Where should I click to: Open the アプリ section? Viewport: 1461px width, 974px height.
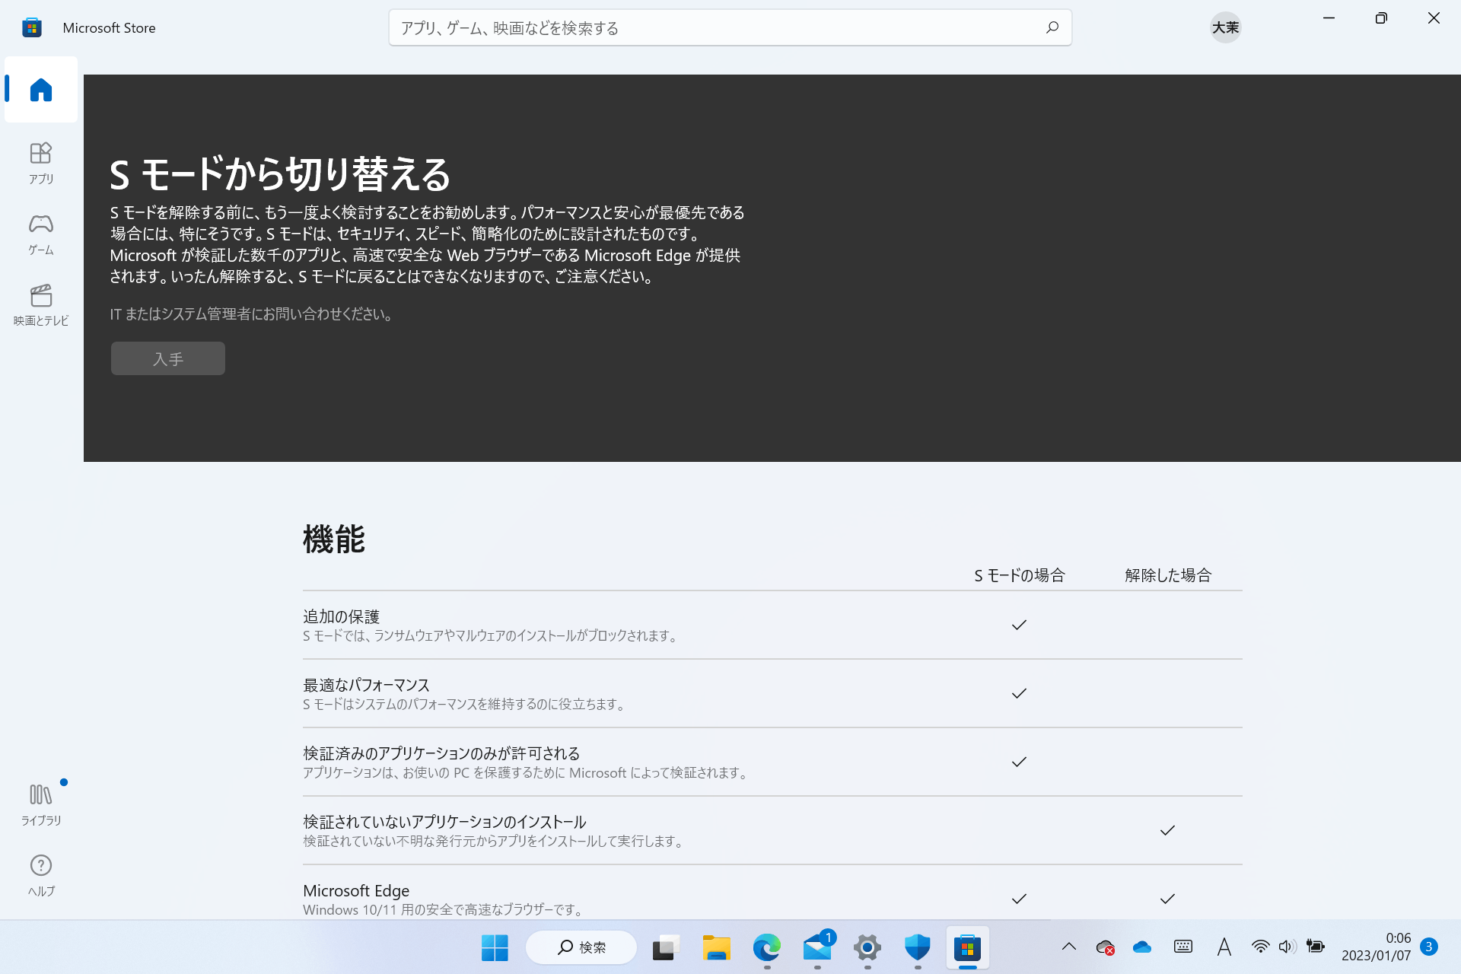tap(41, 162)
